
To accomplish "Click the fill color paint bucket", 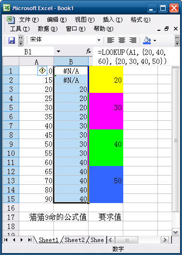I will 147,40.
